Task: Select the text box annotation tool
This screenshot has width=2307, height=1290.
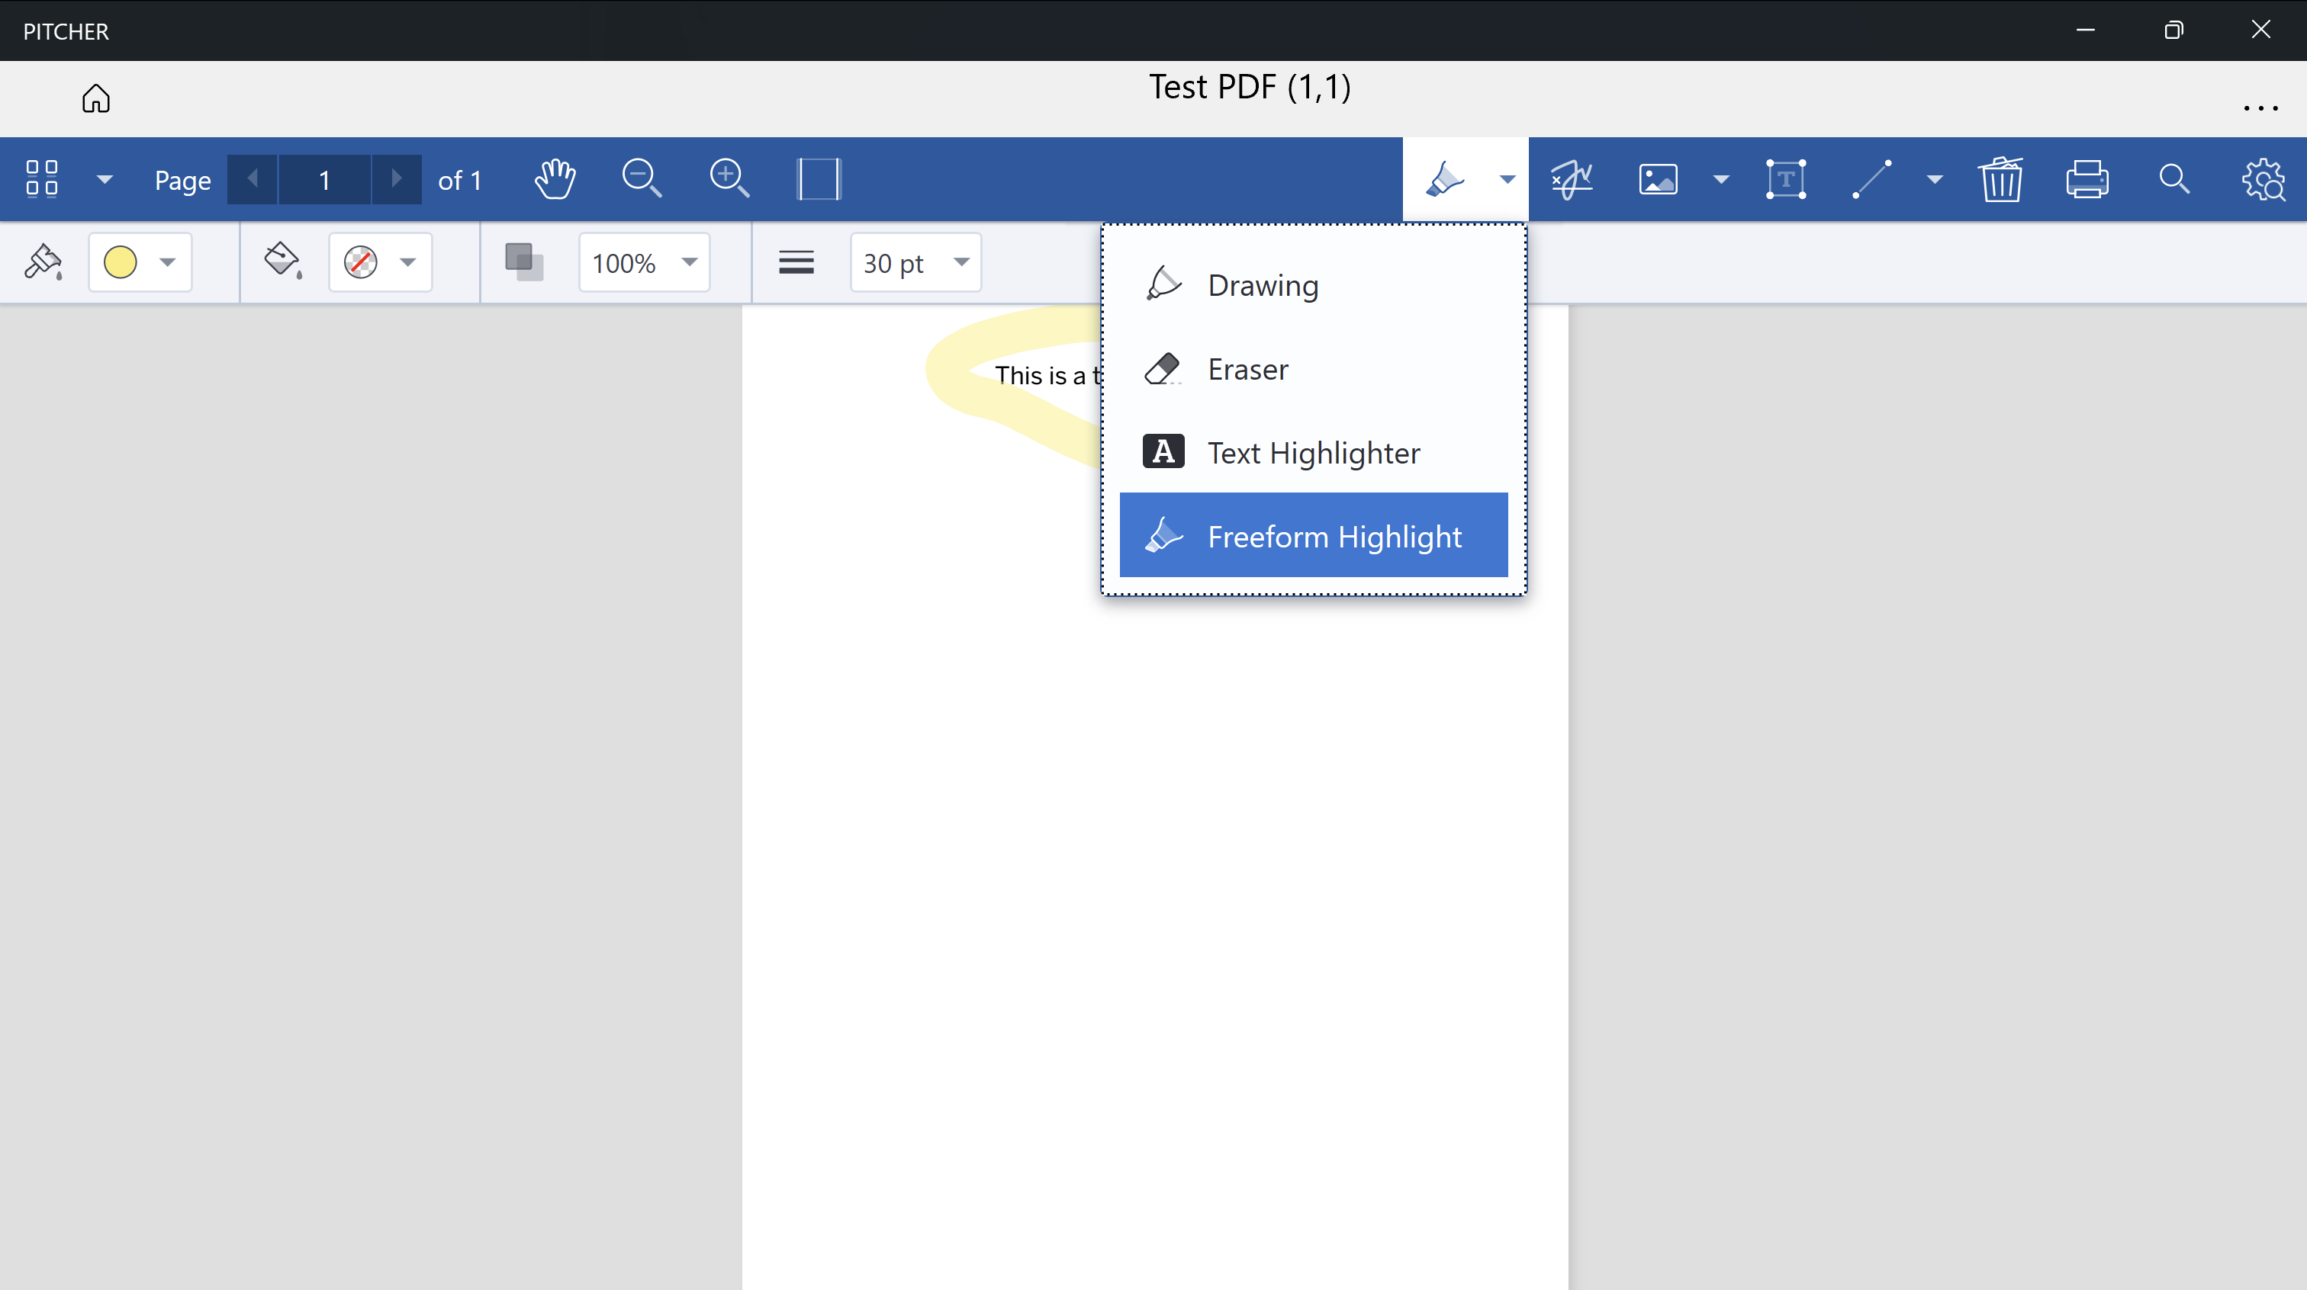Action: [1785, 179]
